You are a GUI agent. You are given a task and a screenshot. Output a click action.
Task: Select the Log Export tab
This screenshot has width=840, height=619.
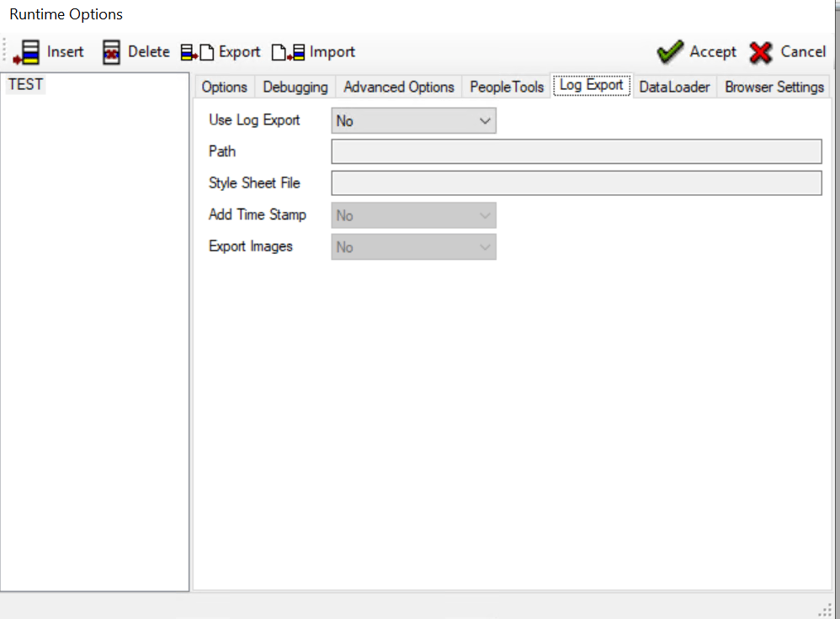click(x=591, y=84)
